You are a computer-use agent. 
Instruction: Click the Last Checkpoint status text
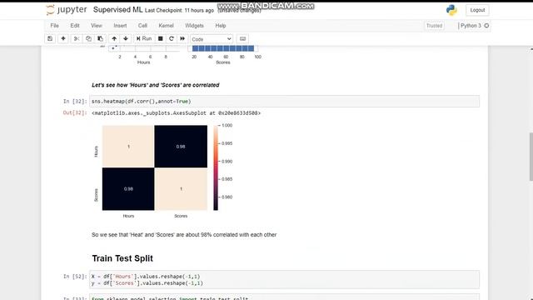click(180, 11)
